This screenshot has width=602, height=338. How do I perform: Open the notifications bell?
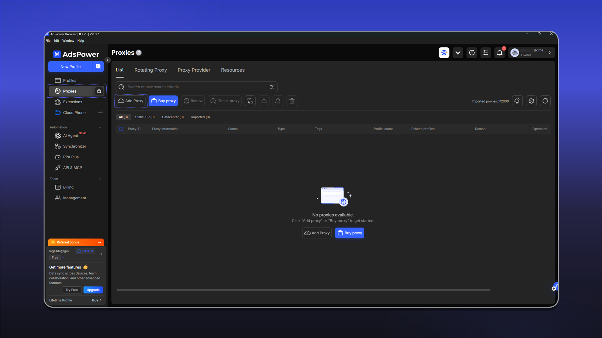[500, 53]
